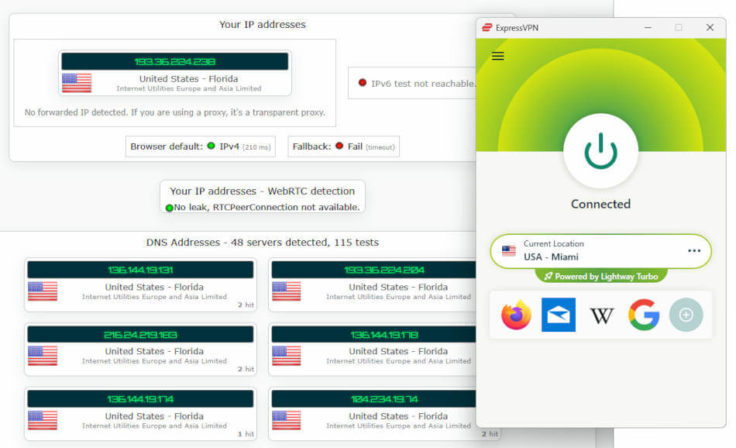Click the Powered by Lightway Turbo badge
Viewport: 736px width, 448px height.
point(600,277)
